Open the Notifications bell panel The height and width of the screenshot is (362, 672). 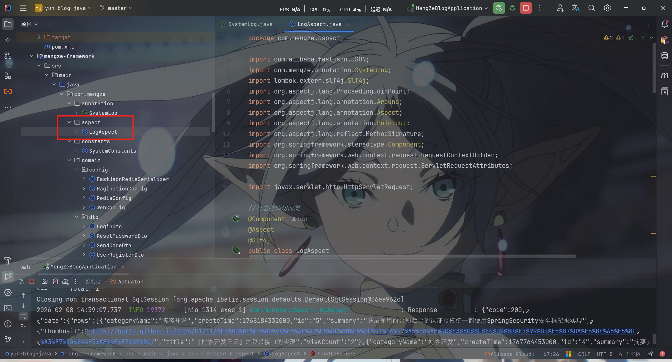coord(664,24)
